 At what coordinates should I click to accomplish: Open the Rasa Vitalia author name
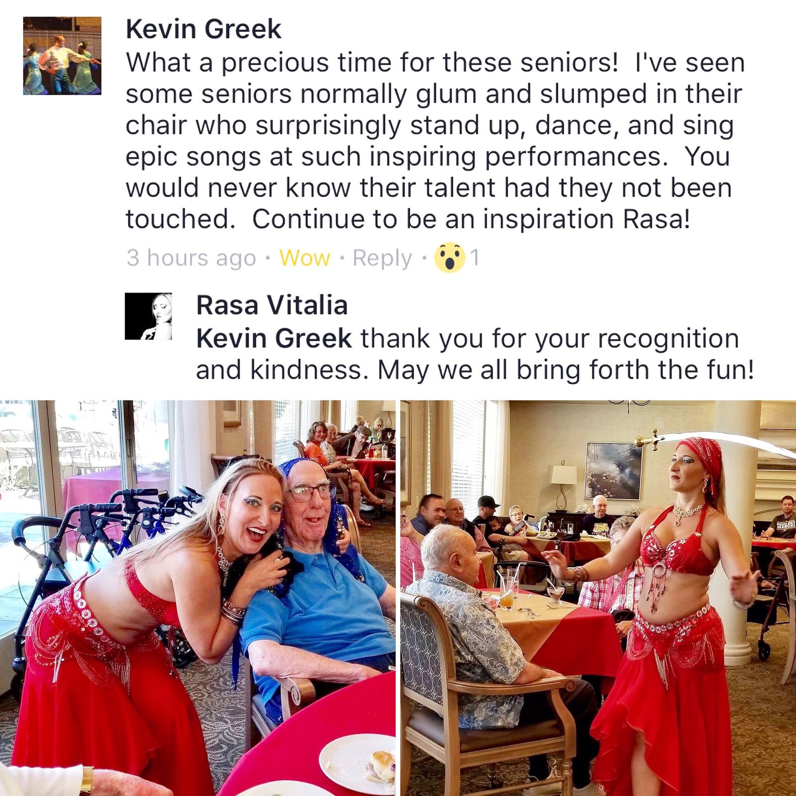[x=272, y=305]
